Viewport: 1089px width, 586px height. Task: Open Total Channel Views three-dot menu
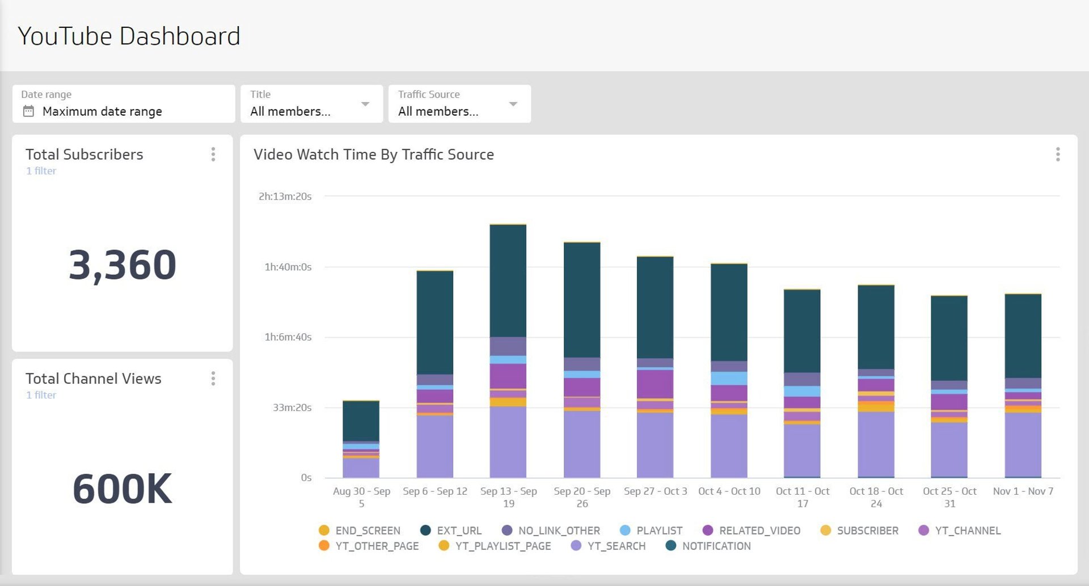[213, 379]
